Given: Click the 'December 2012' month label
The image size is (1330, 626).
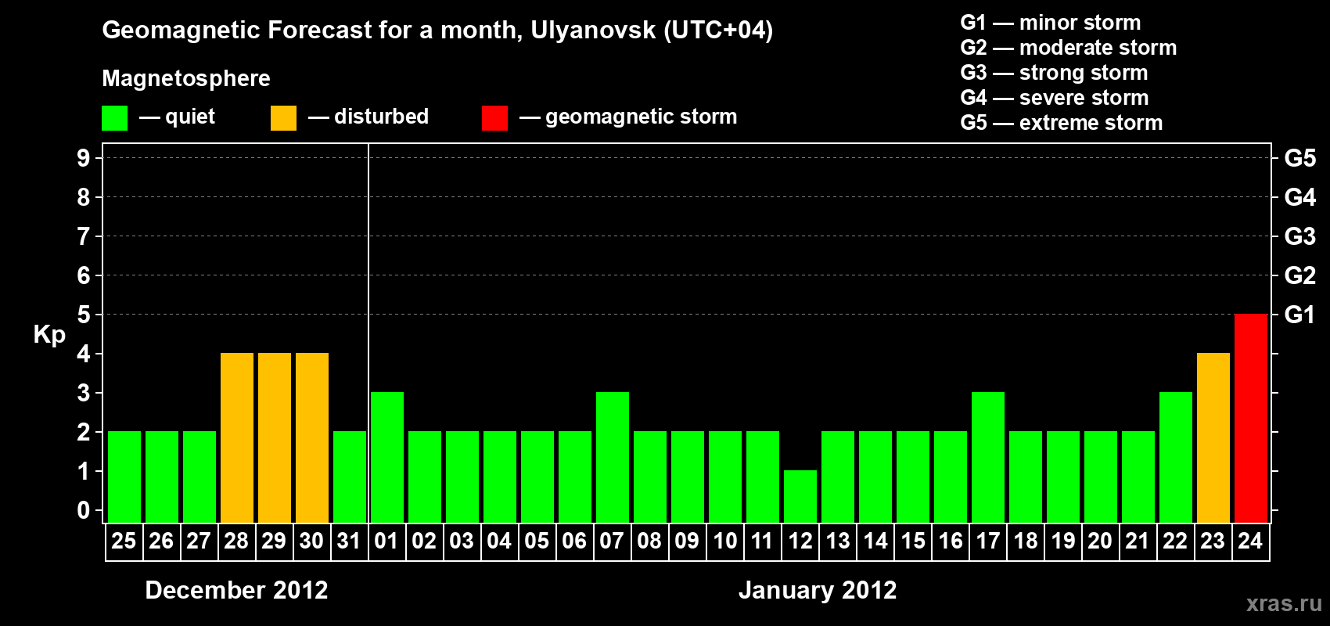Looking at the screenshot, I should click(x=236, y=590).
